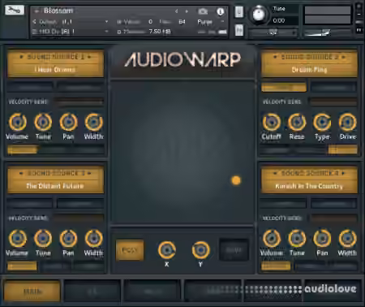Screen dimensions: 365x307
Task: Open Sound Source 1 sound name menu
Action: pyautogui.click(x=55, y=70)
